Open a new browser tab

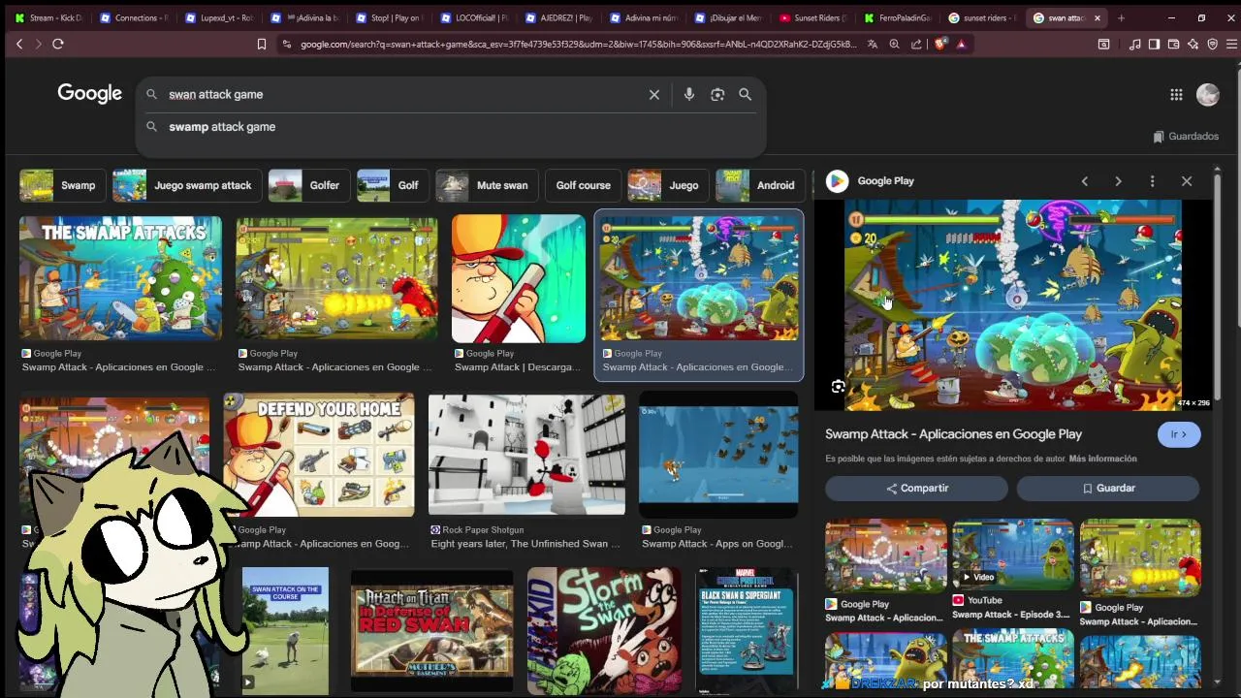coord(1121,17)
